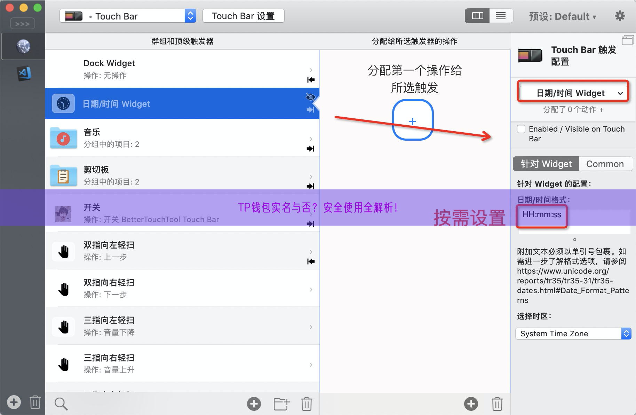Select the 开关 trigger row
The image size is (636, 415).
coord(182,213)
